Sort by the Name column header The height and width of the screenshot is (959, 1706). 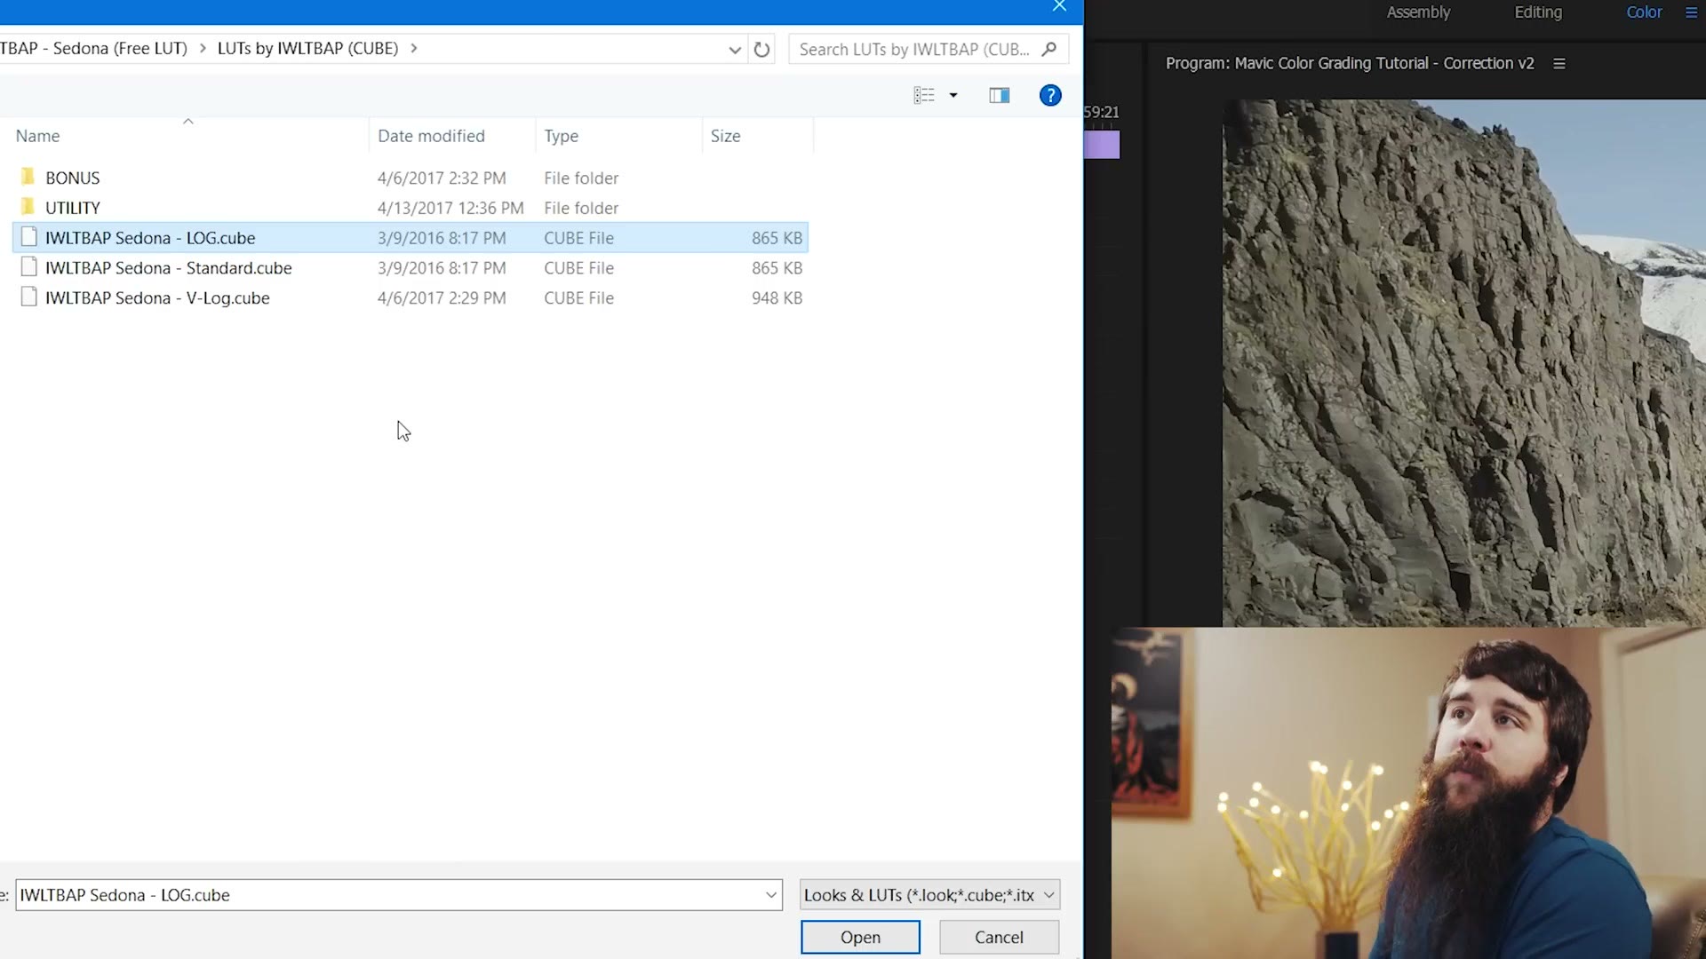coord(37,136)
